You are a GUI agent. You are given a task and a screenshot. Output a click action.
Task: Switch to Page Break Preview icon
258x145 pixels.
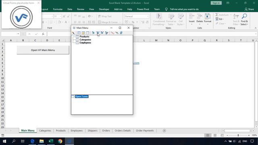(222, 135)
